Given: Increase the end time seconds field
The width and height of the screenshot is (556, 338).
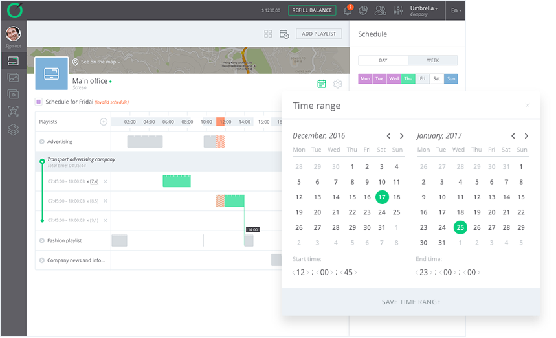Looking at the screenshot, I should (478, 273).
